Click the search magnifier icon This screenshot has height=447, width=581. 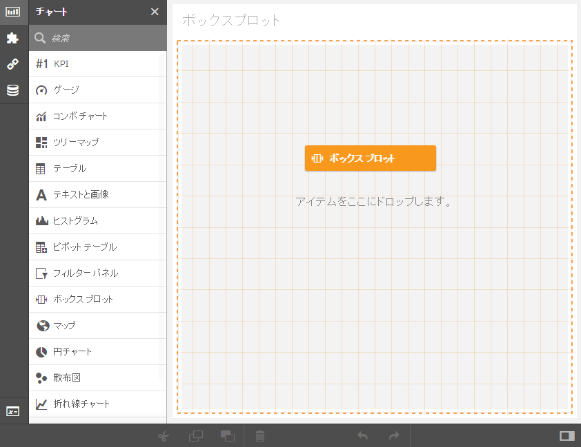click(x=39, y=38)
